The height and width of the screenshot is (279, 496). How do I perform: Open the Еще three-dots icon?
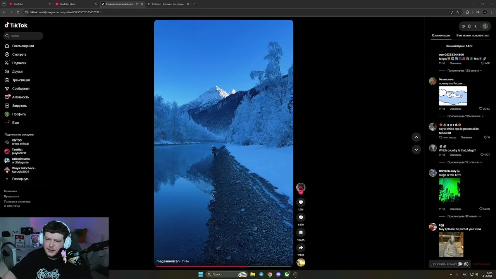tap(7, 122)
